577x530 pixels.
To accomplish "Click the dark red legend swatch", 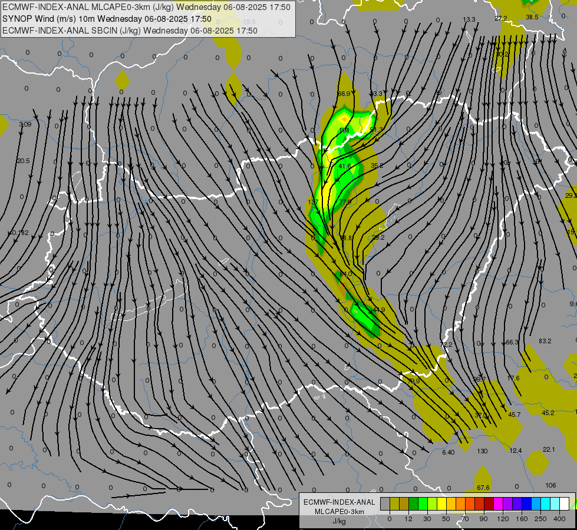I will coord(489,504).
